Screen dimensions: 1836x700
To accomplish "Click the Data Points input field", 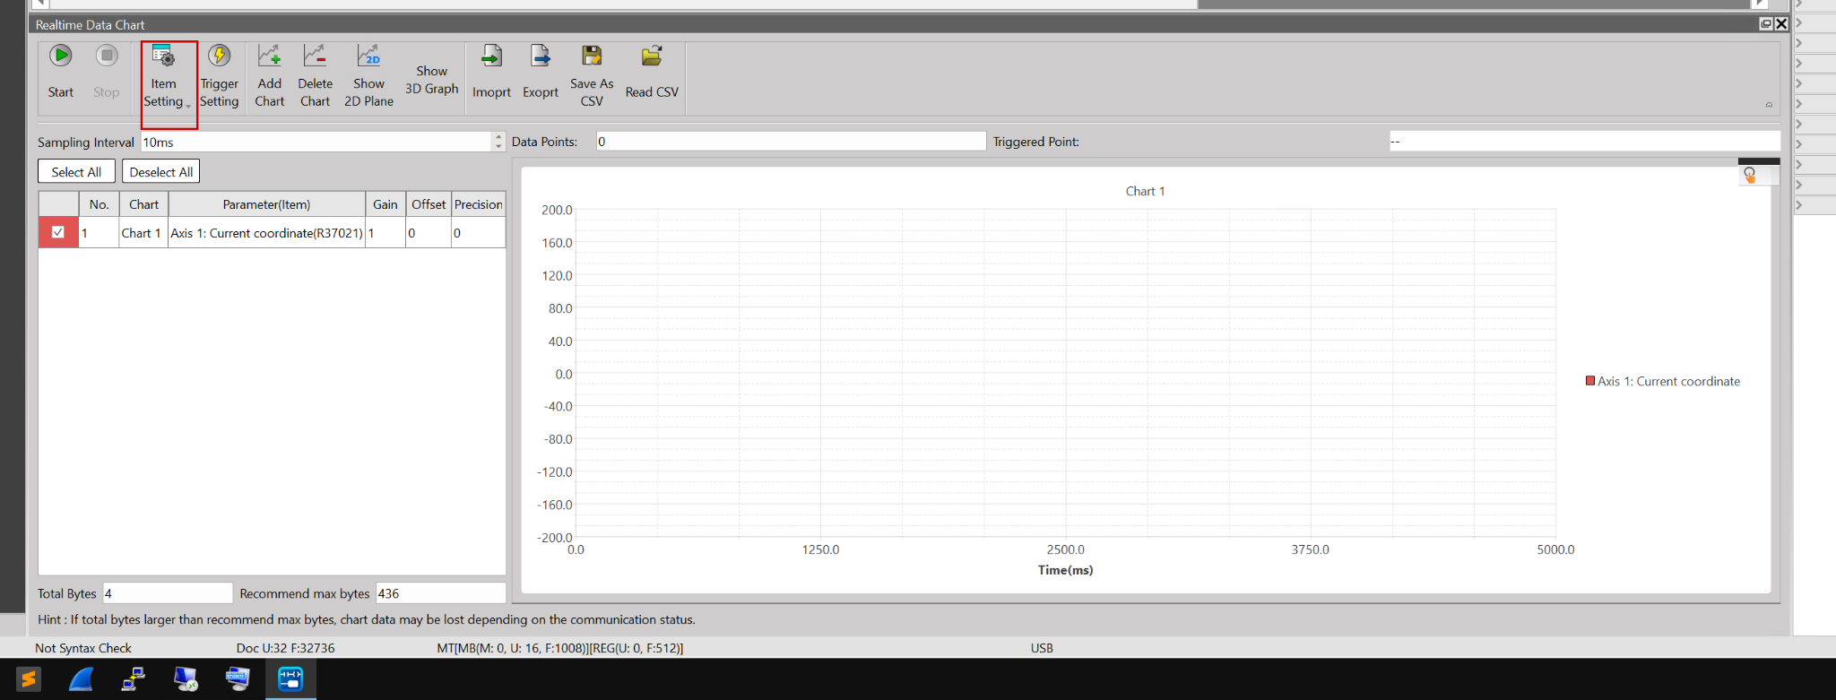I will tap(790, 142).
